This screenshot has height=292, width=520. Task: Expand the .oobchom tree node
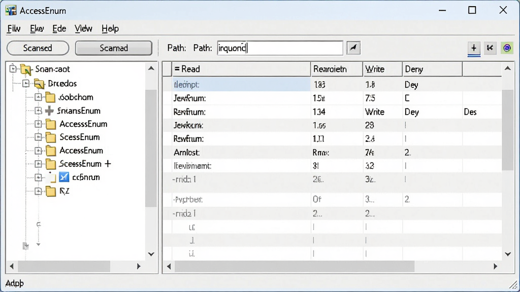[38, 97]
